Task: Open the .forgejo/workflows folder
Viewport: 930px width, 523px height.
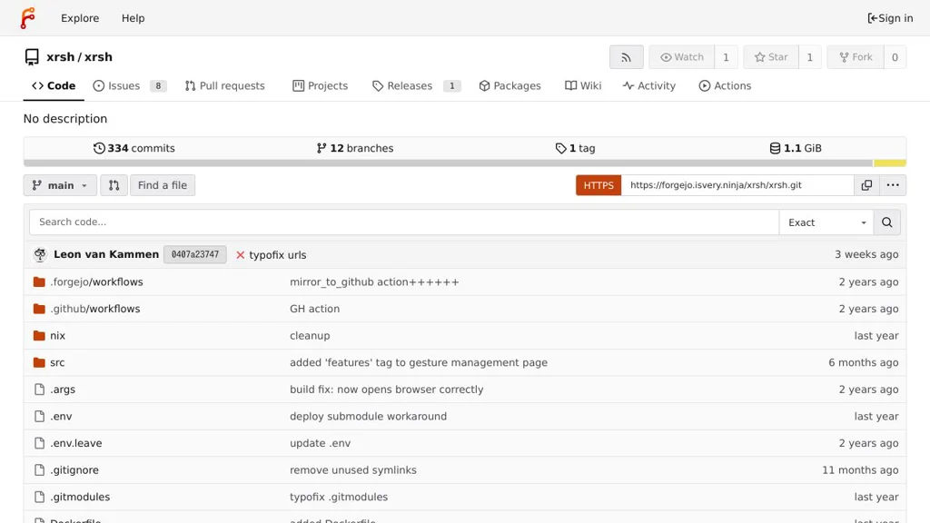Action: (96, 281)
